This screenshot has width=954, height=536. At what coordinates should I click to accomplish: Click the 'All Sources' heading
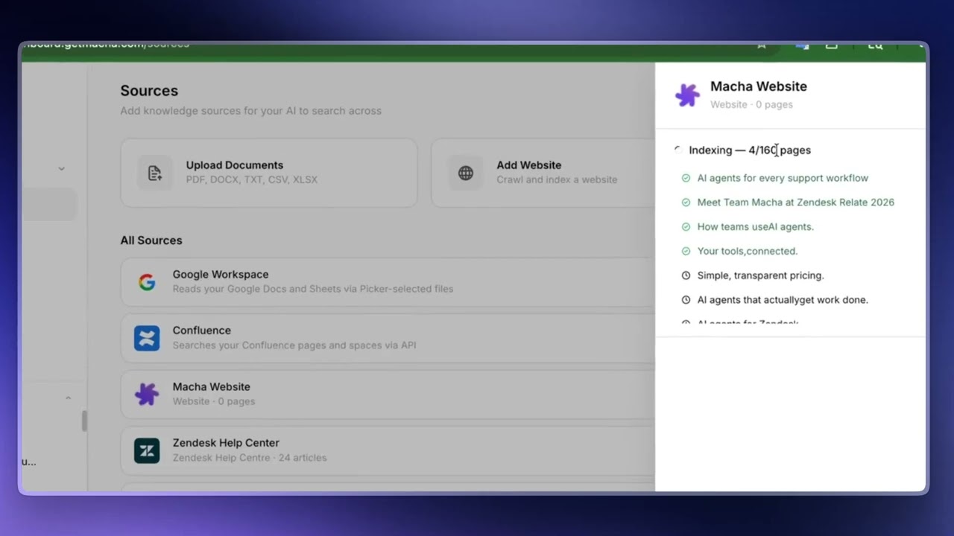coord(151,240)
